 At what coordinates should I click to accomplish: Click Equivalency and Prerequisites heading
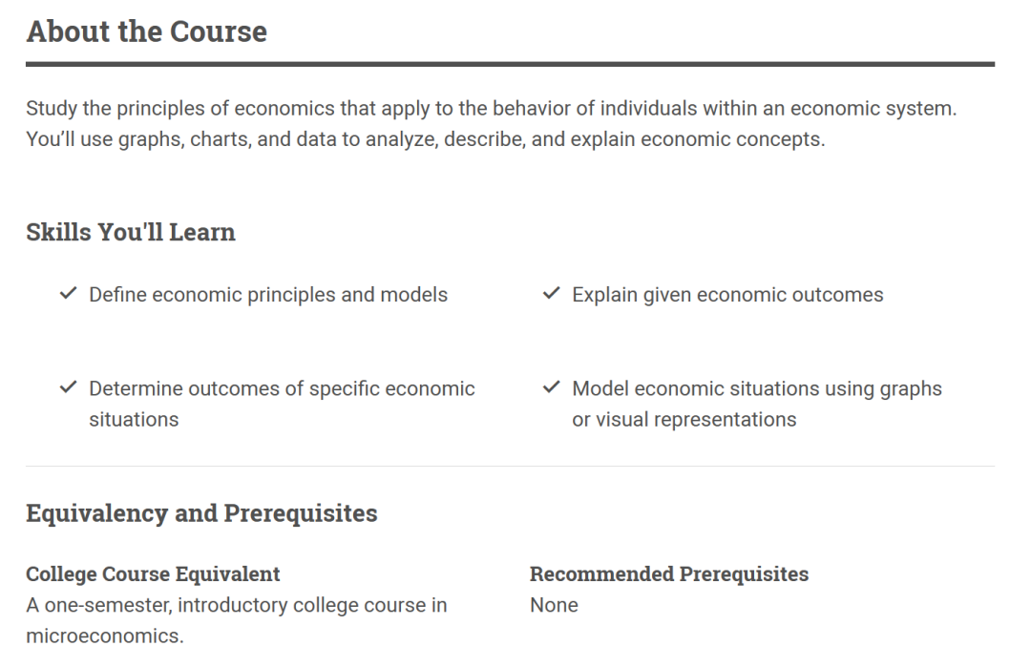point(201,513)
